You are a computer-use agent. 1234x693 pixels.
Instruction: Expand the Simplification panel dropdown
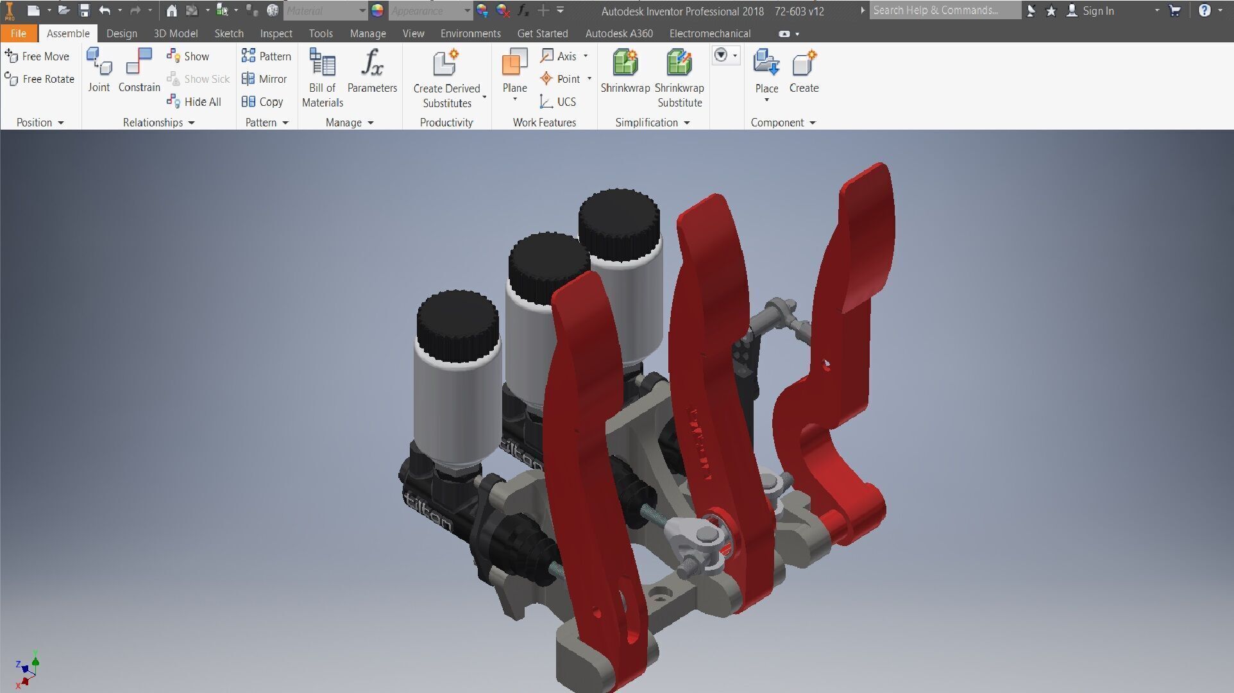click(x=686, y=123)
